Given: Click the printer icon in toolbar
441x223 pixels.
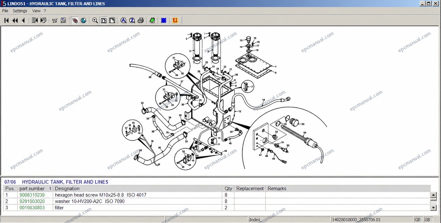Looking at the screenshot, I should click(140, 20).
